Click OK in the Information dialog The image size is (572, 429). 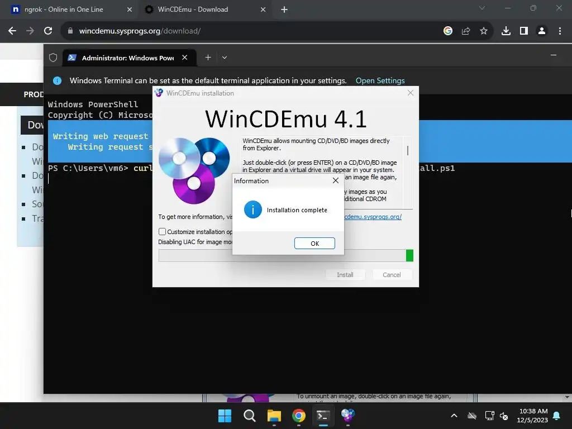pos(314,244)
